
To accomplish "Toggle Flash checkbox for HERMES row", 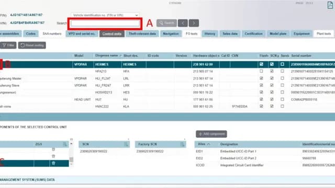I will click(261, 64).
